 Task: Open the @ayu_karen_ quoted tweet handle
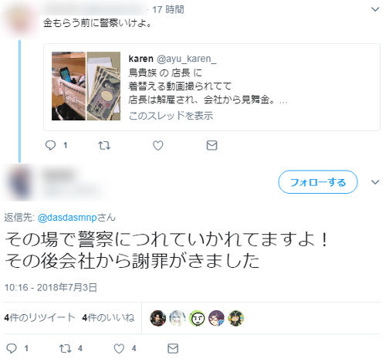coord(187,59)
